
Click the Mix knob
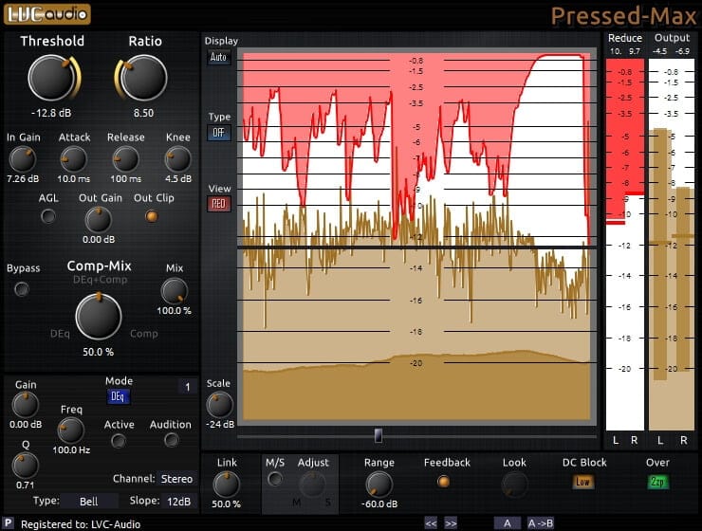(174, 291)
